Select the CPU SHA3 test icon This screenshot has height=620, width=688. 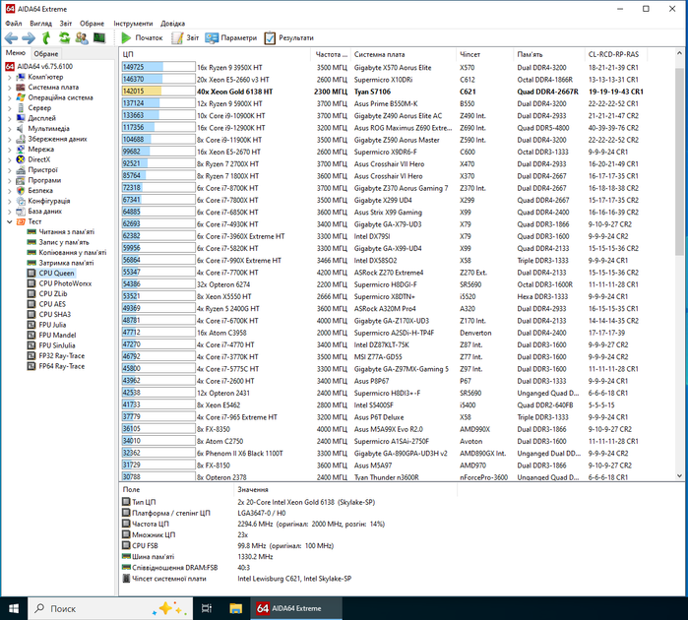(x=31, y=315)
